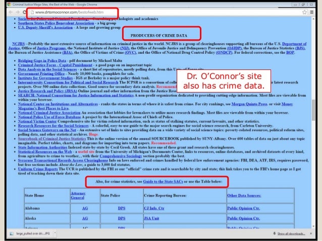Click the vertical scrollbar thumb
Screen dimensions: 322x241
point(313,110)
